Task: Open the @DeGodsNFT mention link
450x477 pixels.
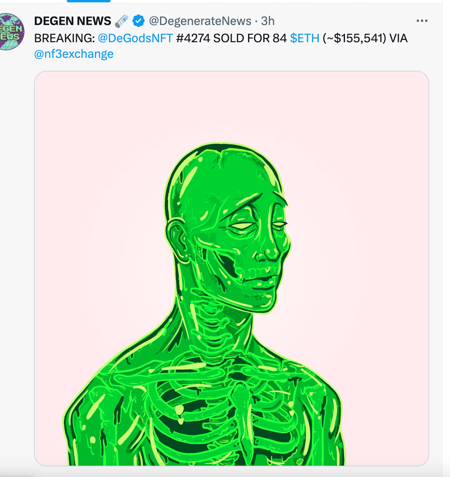Action: pos(135,38)
